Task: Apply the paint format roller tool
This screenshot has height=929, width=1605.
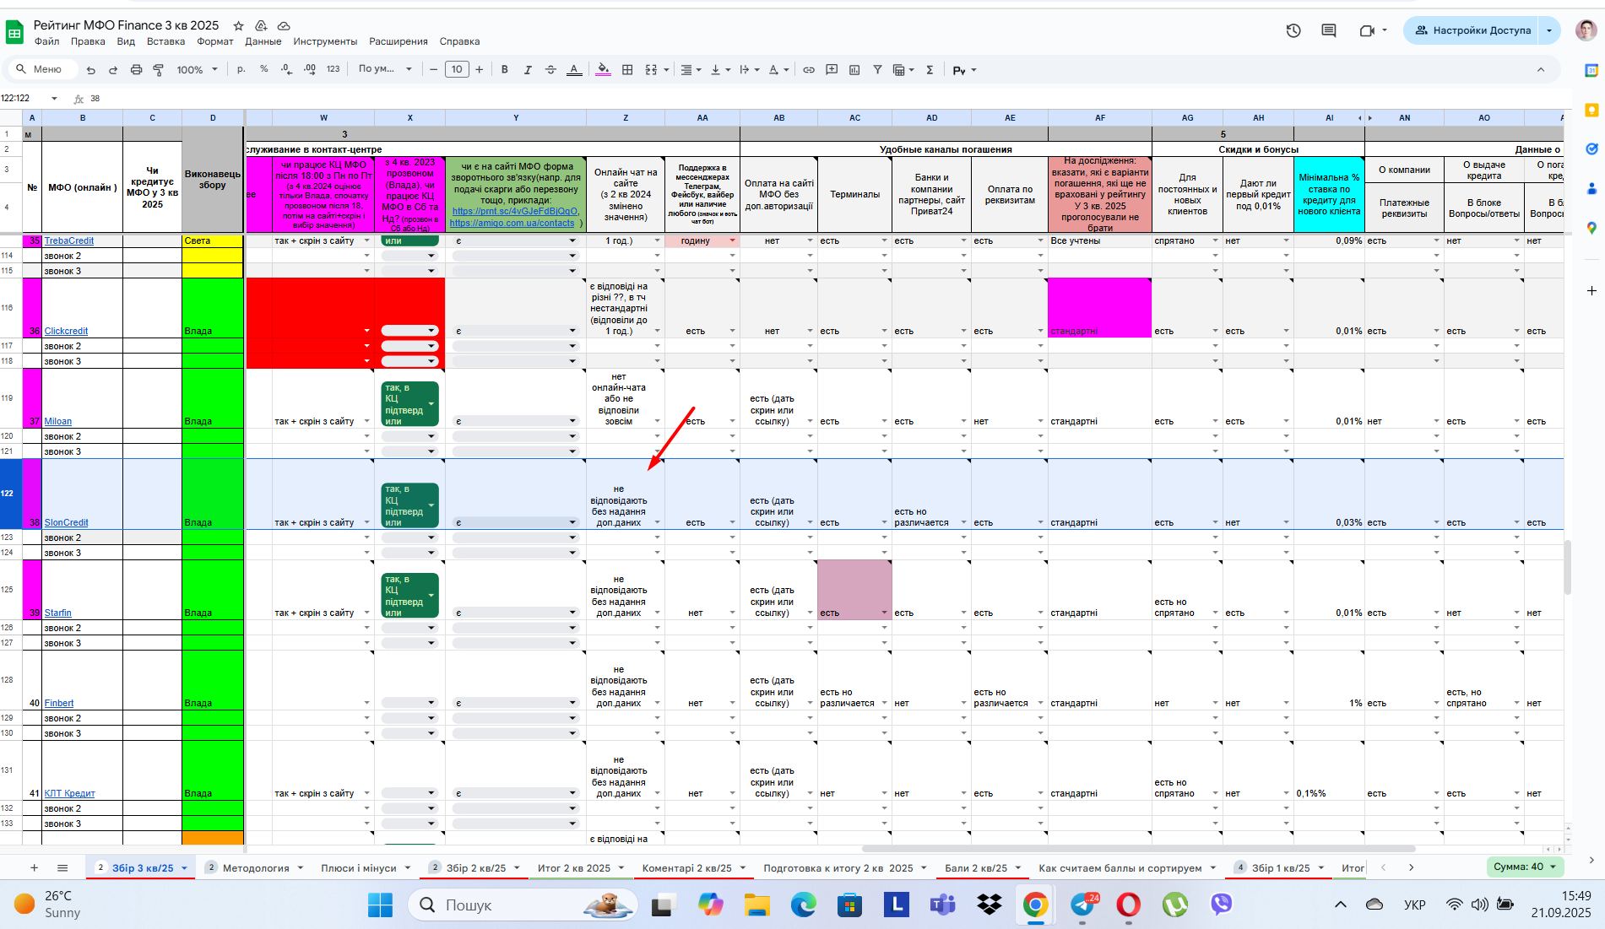Action: 158,70
